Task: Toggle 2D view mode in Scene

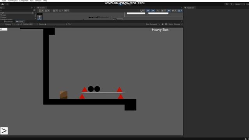Action: (x=148, y=10)
